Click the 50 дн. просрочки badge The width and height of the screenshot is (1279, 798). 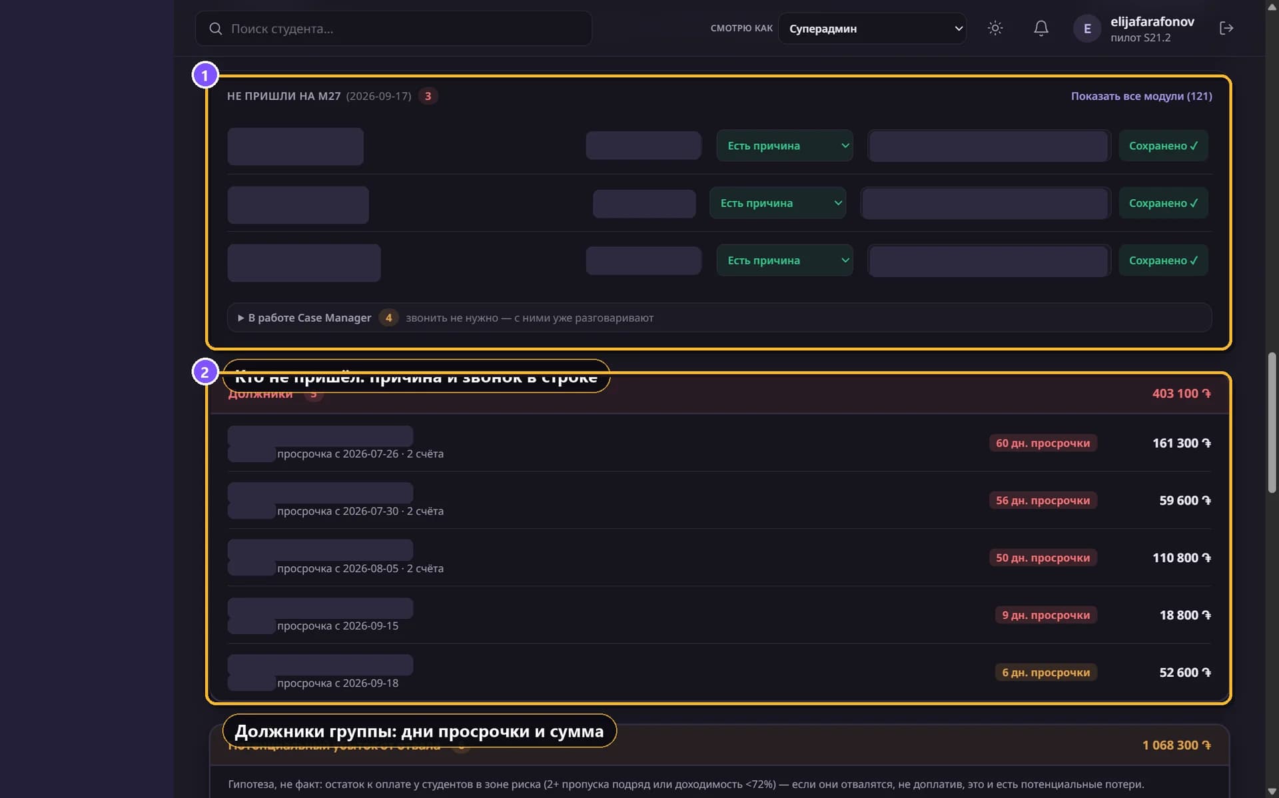(1043, 558)
